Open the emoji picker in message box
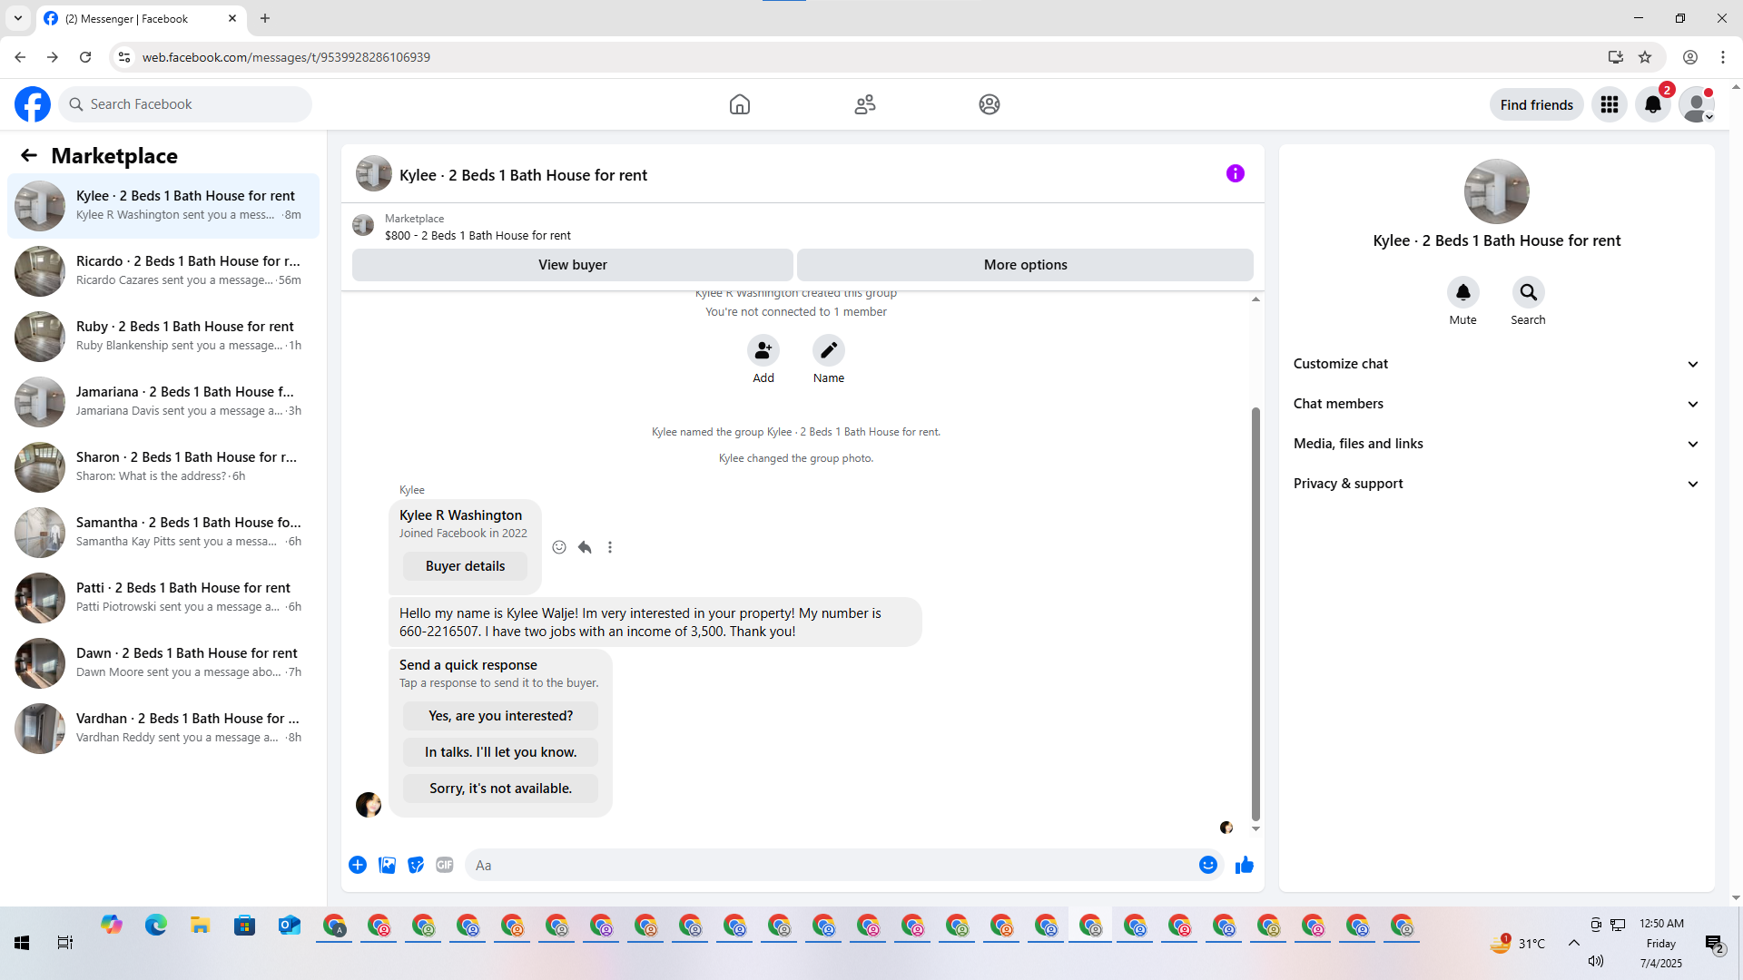 click(x=1207, y=865)
